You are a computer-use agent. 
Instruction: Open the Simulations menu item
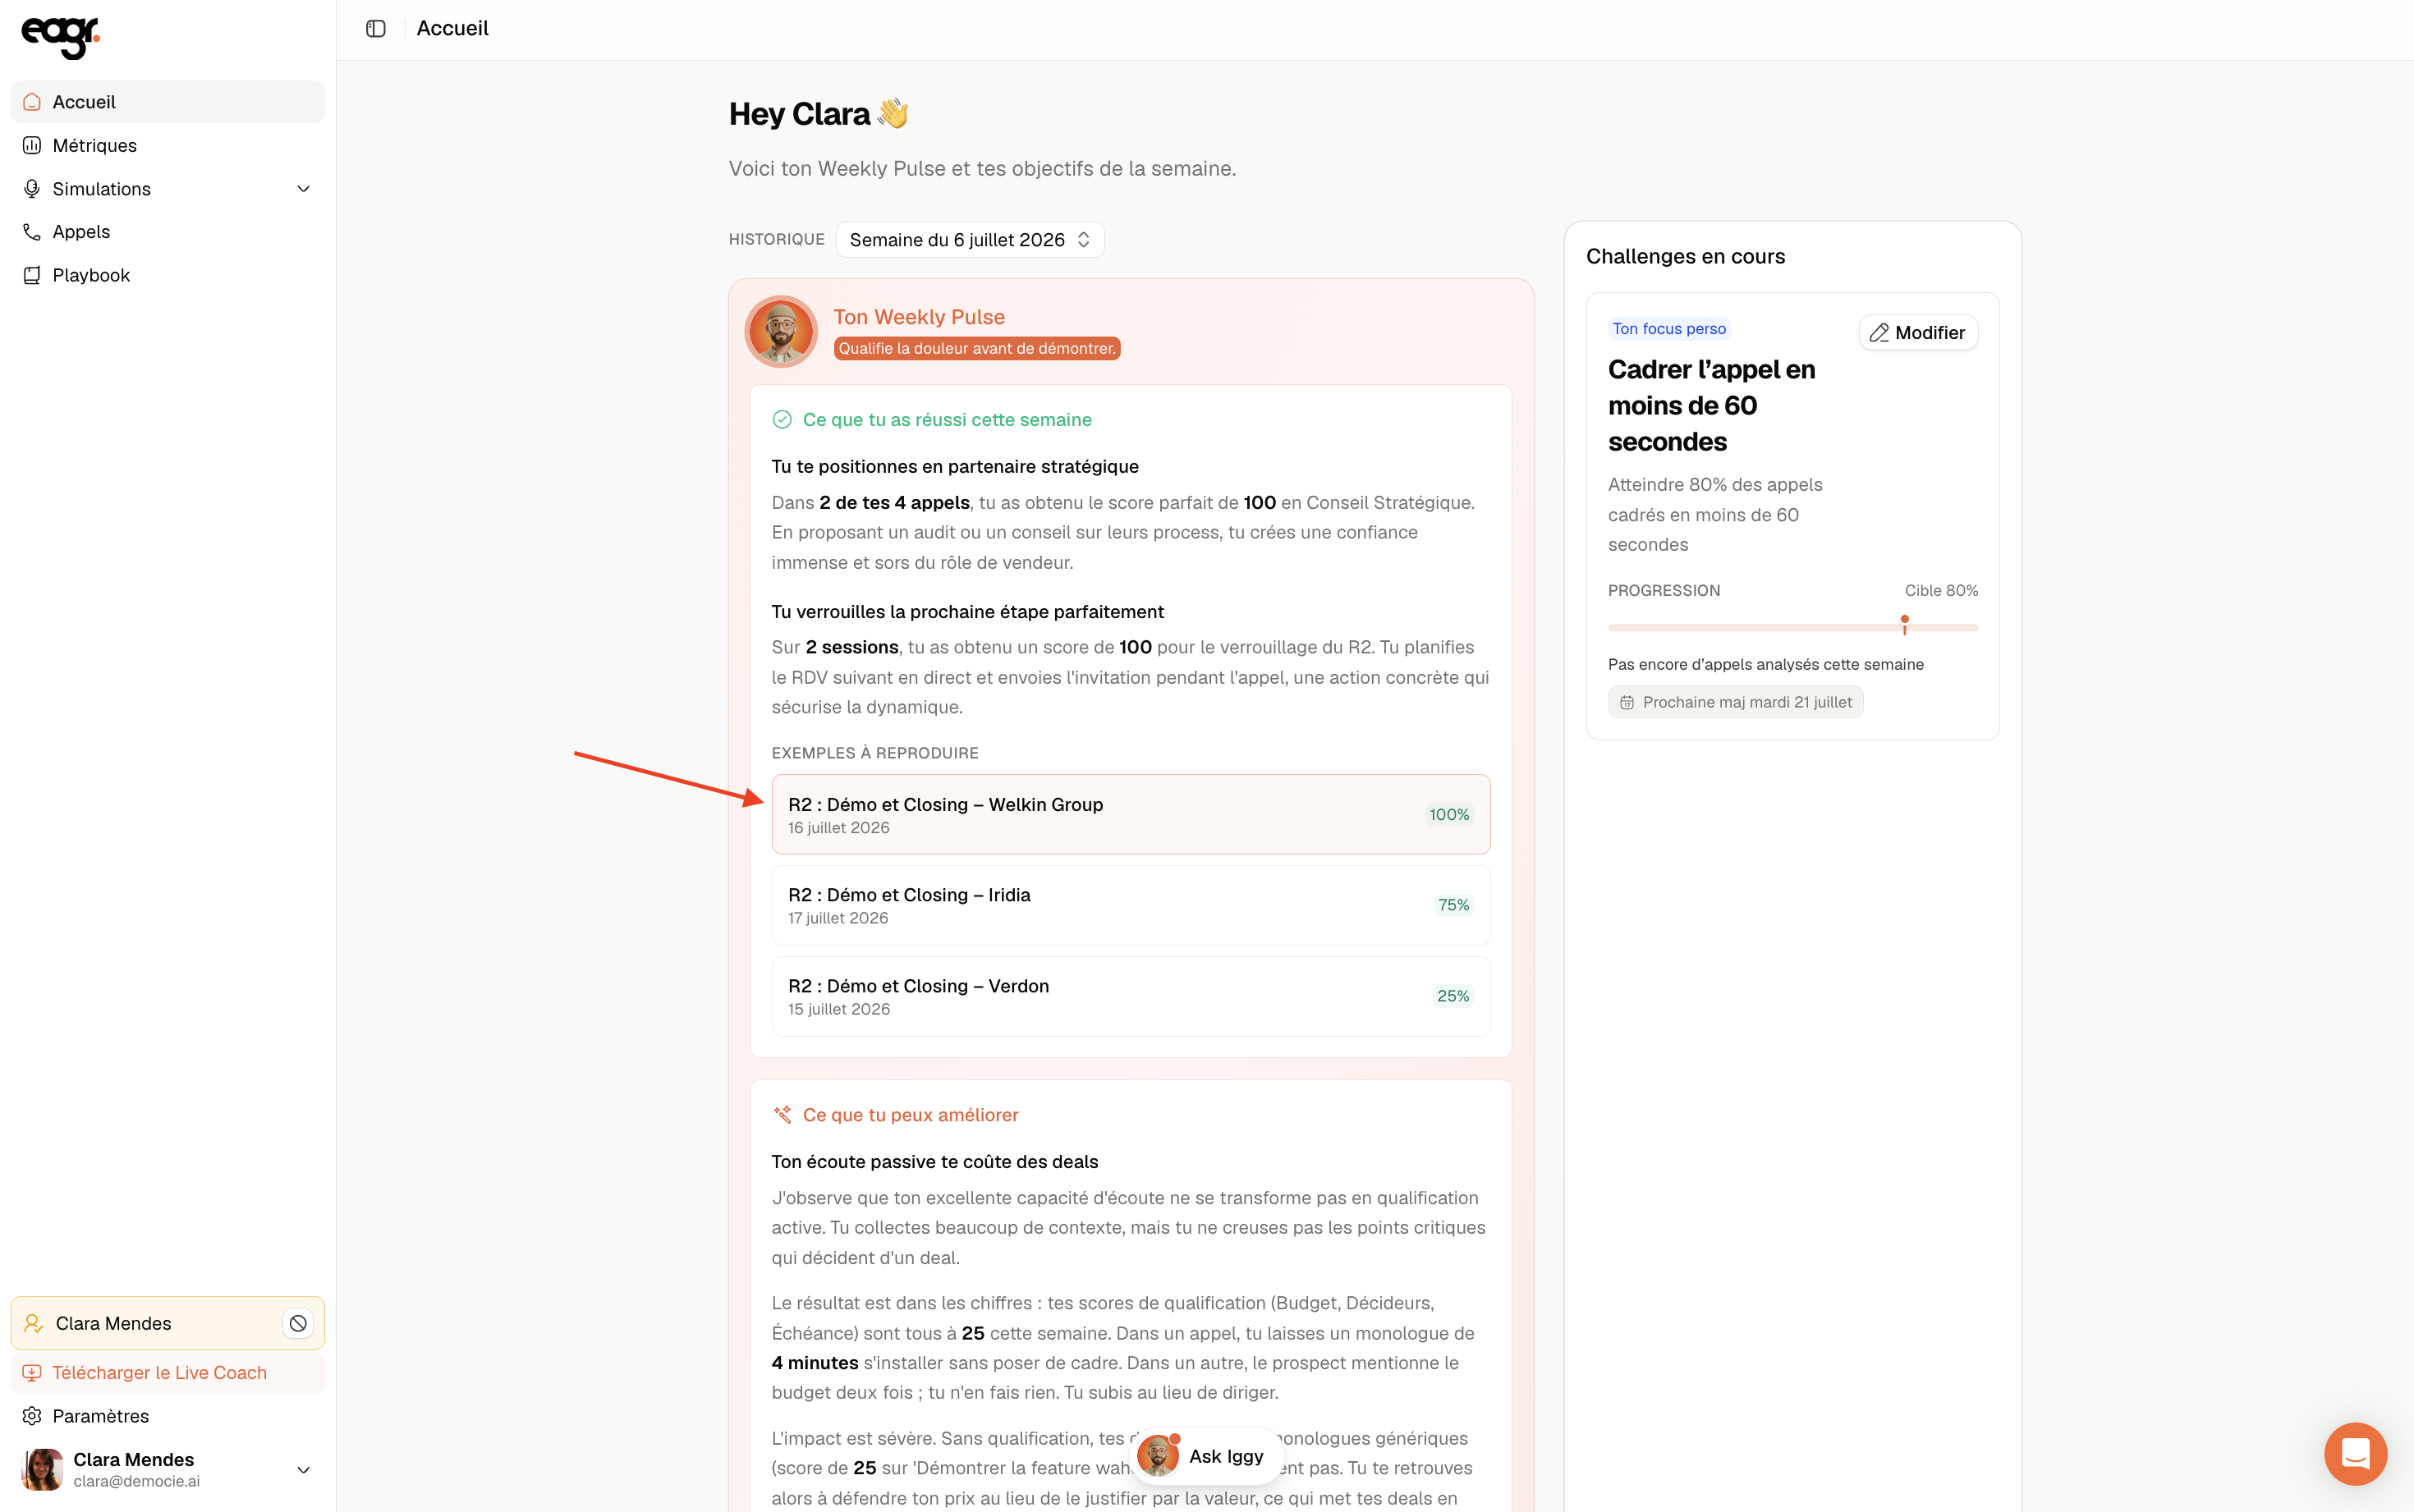click(167, 189)
